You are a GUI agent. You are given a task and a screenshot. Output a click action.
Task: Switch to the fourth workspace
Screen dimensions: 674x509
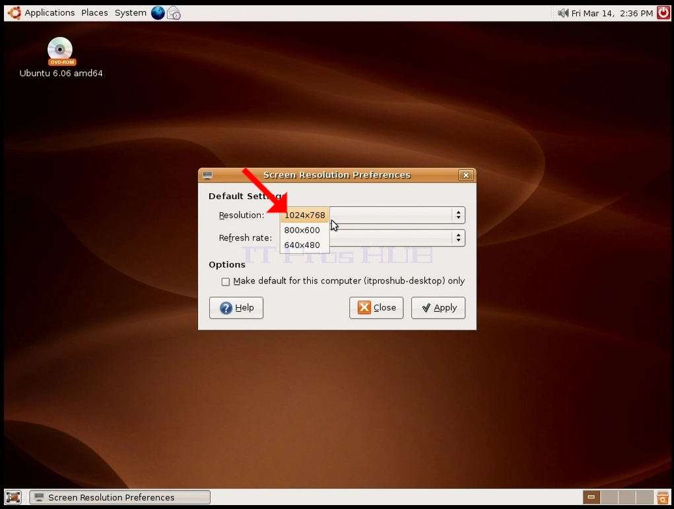pos(644,497)
